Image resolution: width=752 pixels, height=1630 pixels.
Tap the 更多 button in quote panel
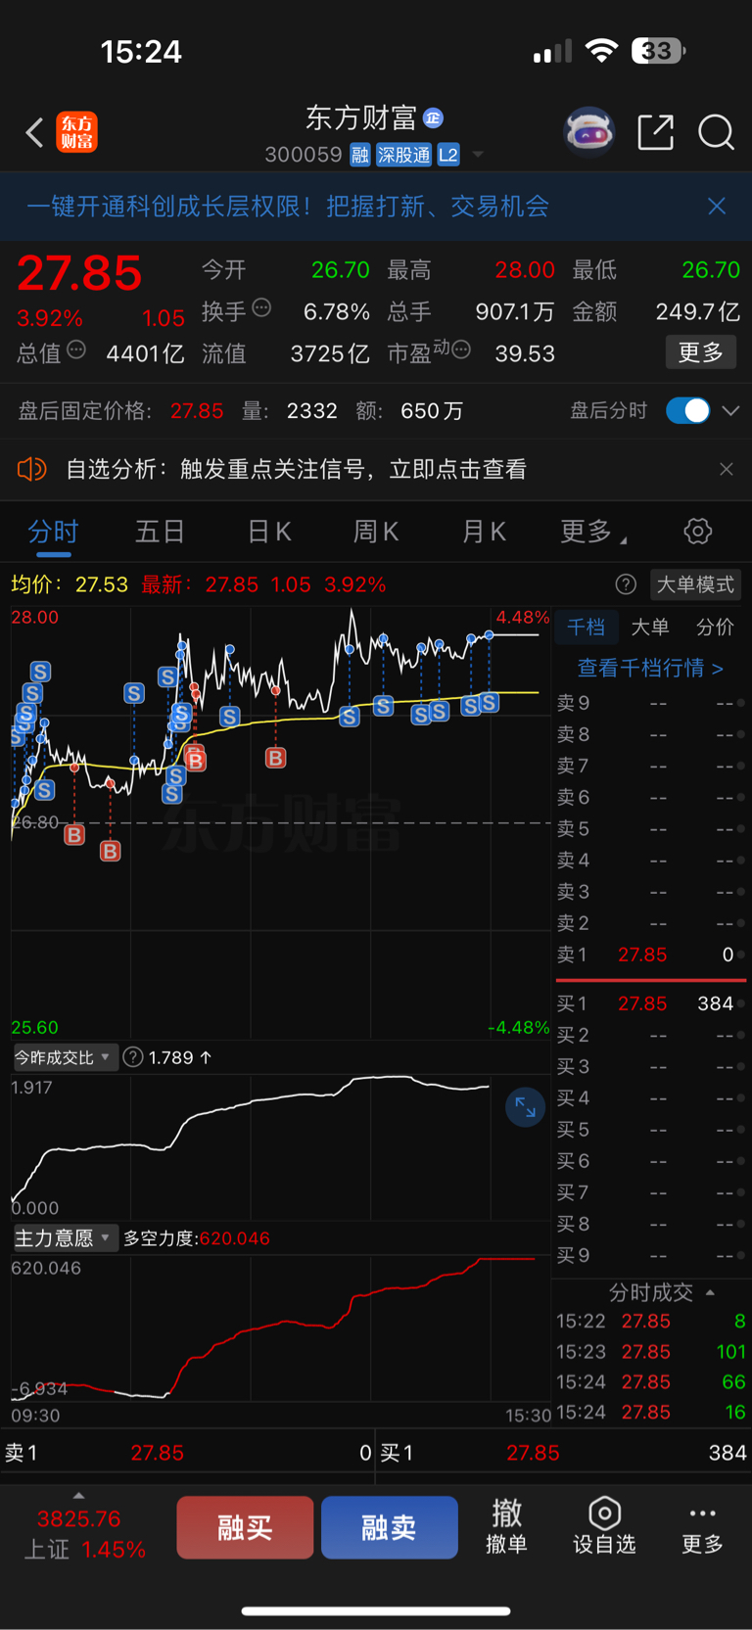[x=701, y=351]
